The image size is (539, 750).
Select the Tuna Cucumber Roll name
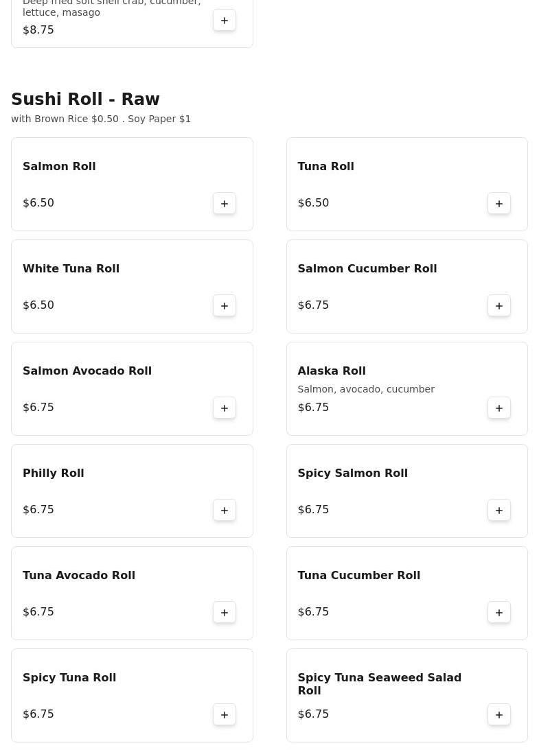pyautogui.click(x=358, y=575)
